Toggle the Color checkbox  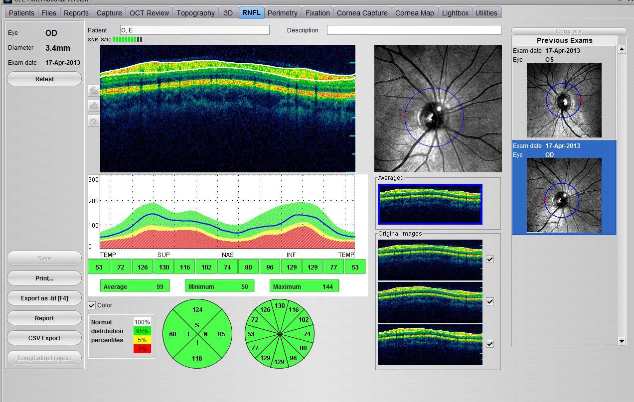[92, 305]
